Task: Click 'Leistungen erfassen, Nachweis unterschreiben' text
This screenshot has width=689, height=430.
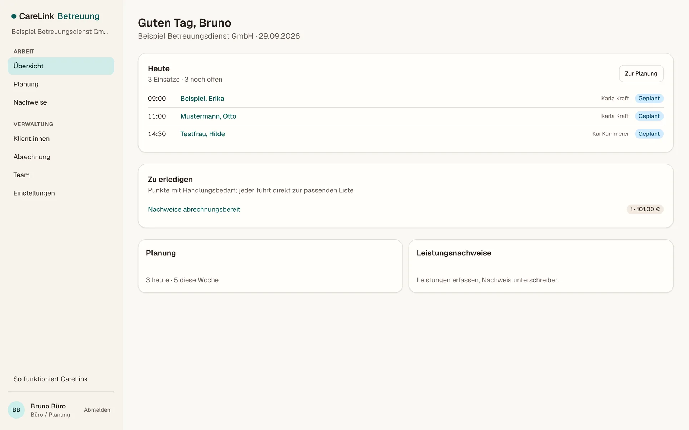Action: point(488,280)
